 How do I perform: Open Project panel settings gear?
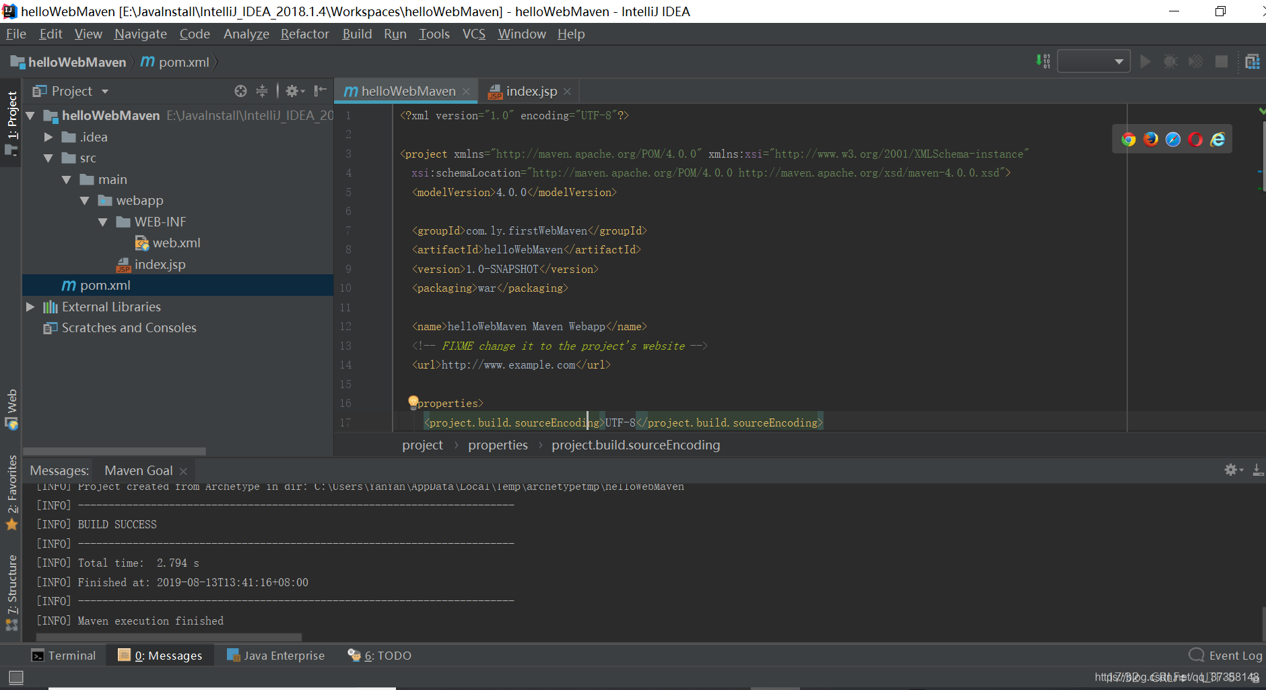pos(294,91)
